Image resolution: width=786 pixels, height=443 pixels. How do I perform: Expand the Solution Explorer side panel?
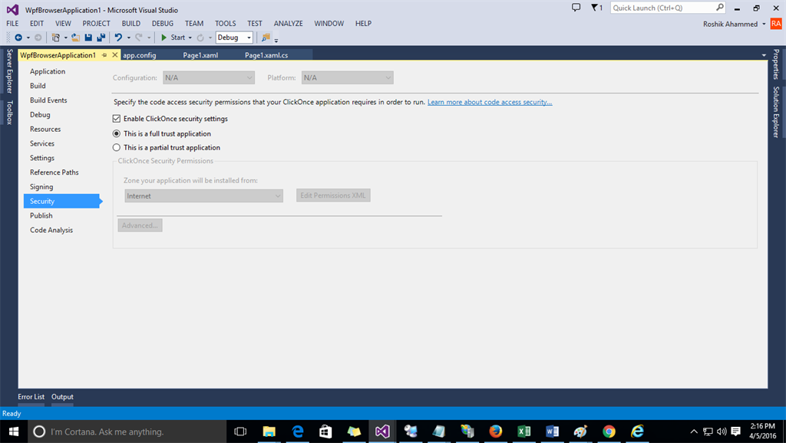(776, 112)
